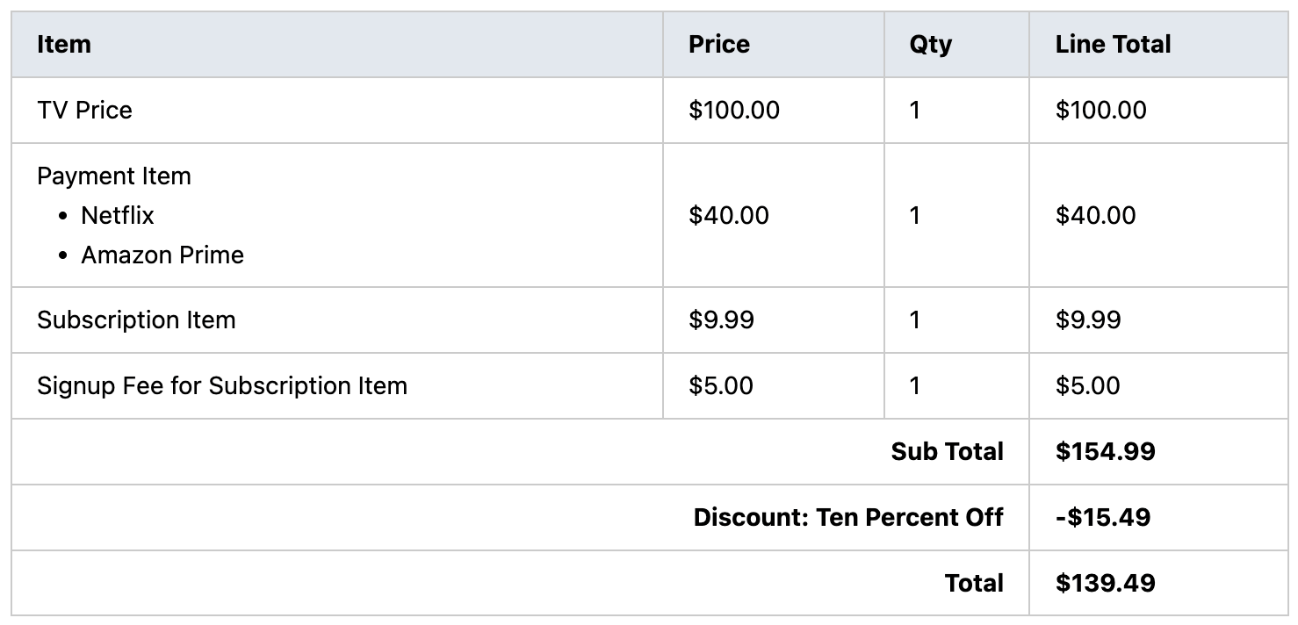Select the Amazon Prime bullet entry
This screenshot has height=625, width=1298.
(162, 255)
